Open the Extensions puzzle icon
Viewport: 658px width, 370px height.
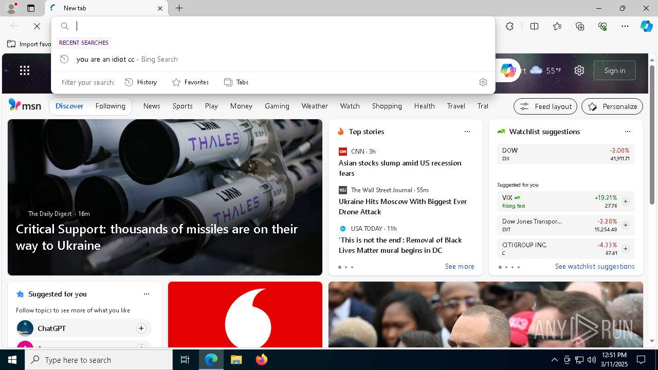509,26
